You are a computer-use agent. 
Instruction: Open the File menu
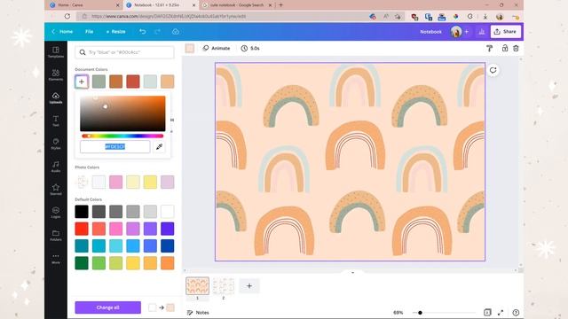[x=89, y=32]
